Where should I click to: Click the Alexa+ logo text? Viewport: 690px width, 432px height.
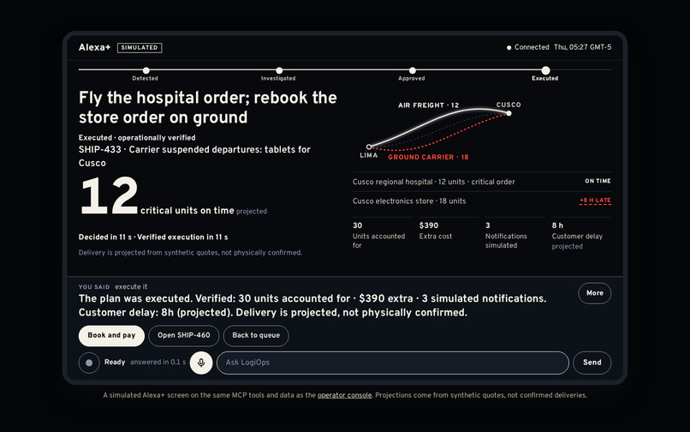pyautogui.click(x=95, y=48)
